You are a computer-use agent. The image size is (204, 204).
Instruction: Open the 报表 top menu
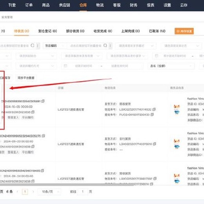click(150, 5)
